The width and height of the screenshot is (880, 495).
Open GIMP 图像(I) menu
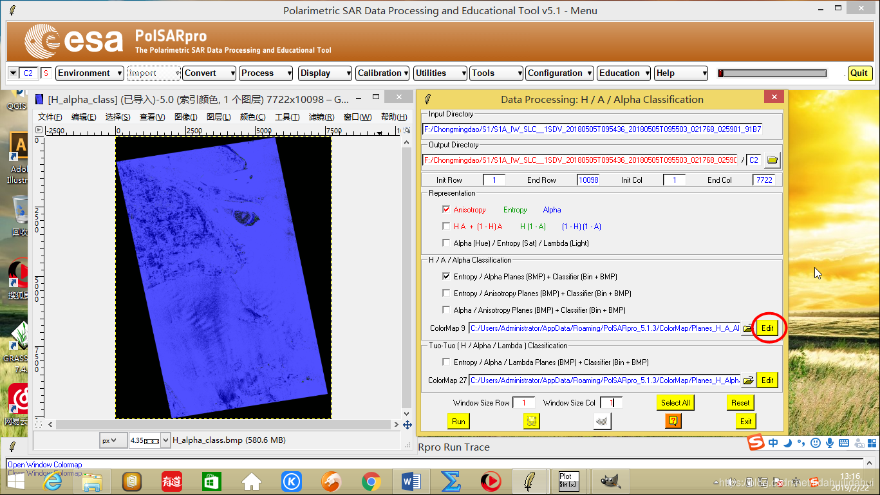[x=186, y=117]
